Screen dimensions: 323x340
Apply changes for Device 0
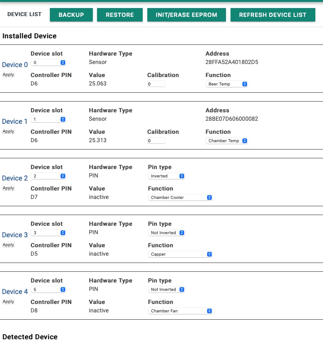[8, 74]
